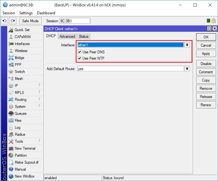Expand the MPLS submenu arrow
Image resolution: width=218 pixels, height=181 pixels.
40,92
